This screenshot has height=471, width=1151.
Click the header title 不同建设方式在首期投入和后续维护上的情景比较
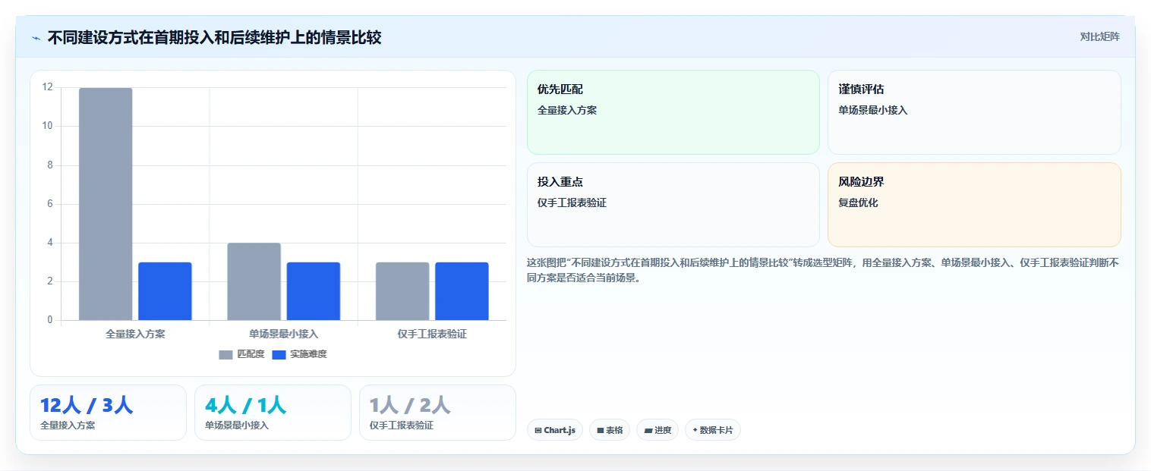point(214,38)
